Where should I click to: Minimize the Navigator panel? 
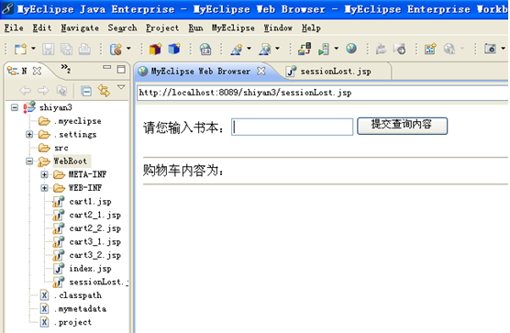106,67
